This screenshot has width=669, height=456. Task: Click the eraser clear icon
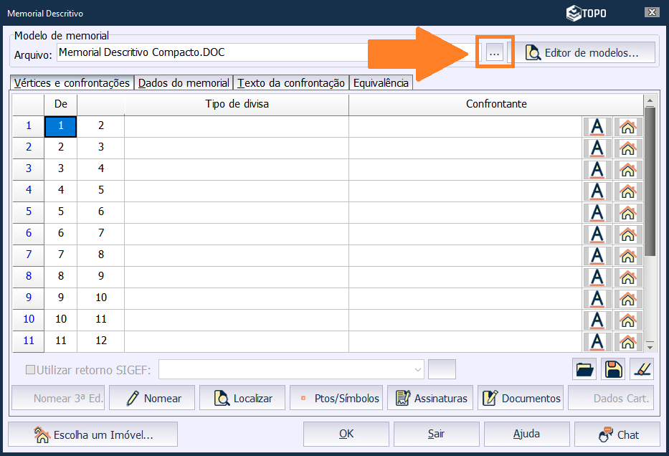642,369
